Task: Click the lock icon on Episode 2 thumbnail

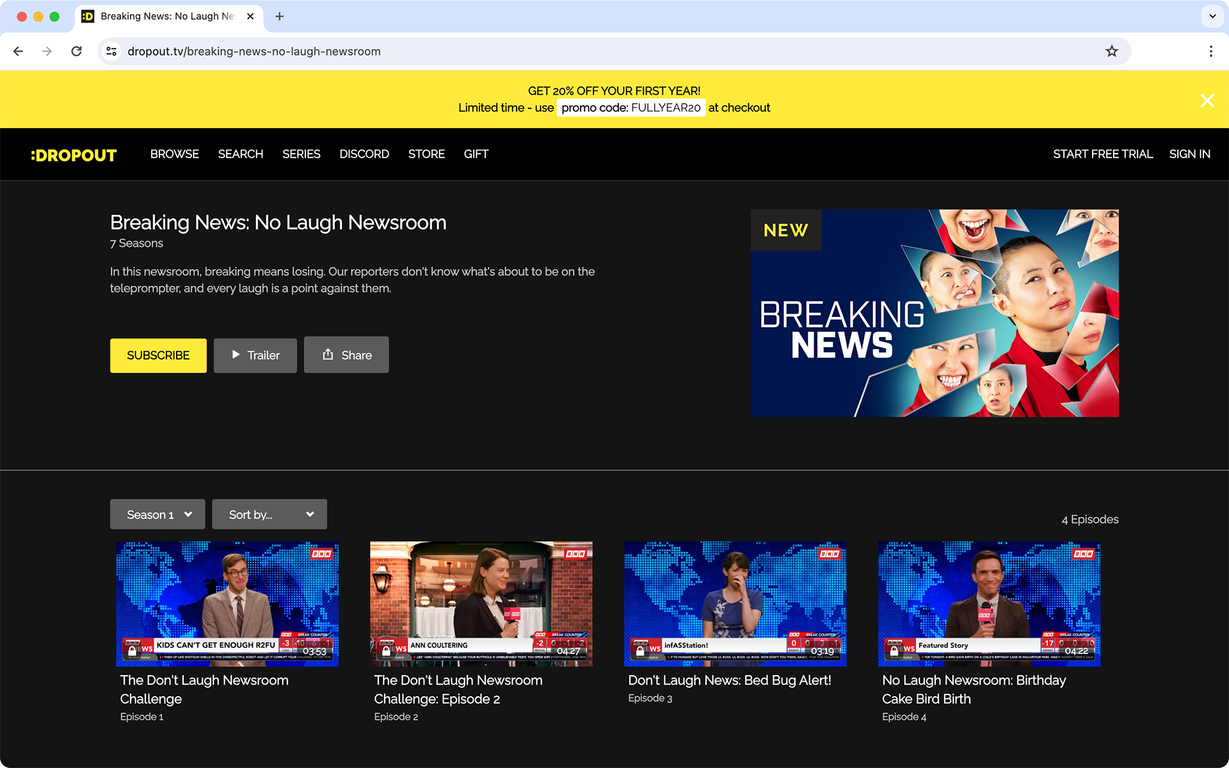Action: [386, 651]
